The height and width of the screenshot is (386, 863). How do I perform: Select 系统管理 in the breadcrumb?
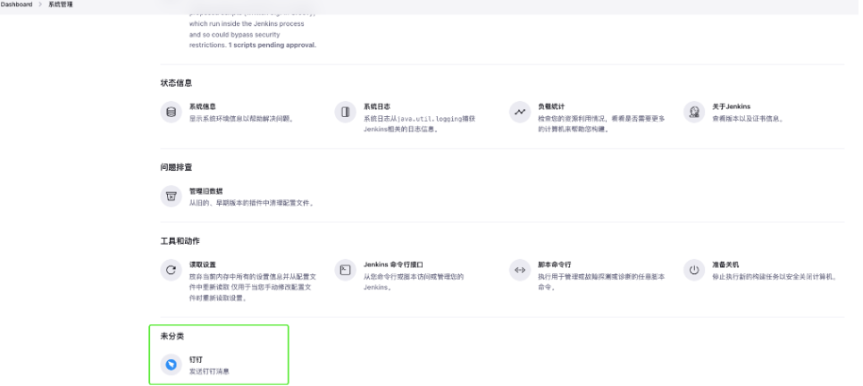coord(61,4)
